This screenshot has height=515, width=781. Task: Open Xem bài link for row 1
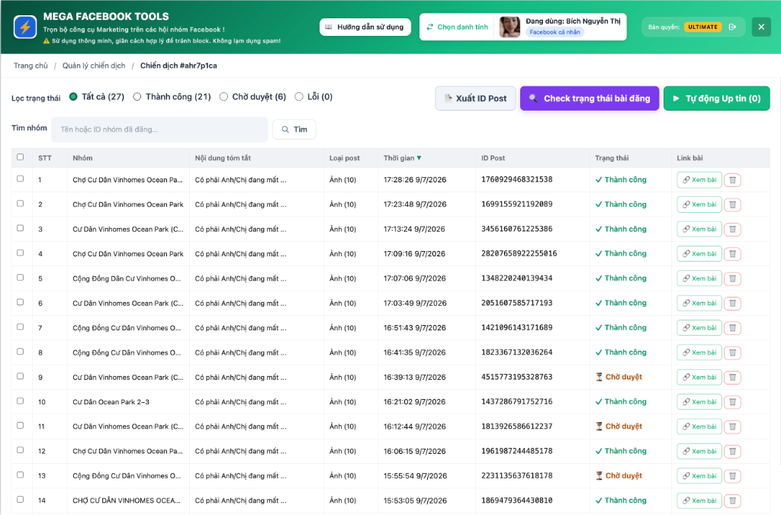(699, 180)
